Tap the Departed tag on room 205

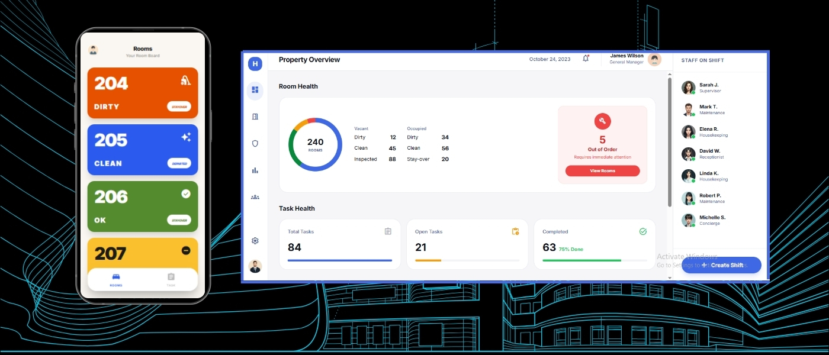pyautogui.click(x=178, y=163)
